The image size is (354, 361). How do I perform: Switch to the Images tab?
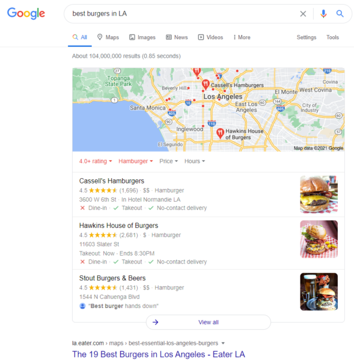(x=142, y=37)
